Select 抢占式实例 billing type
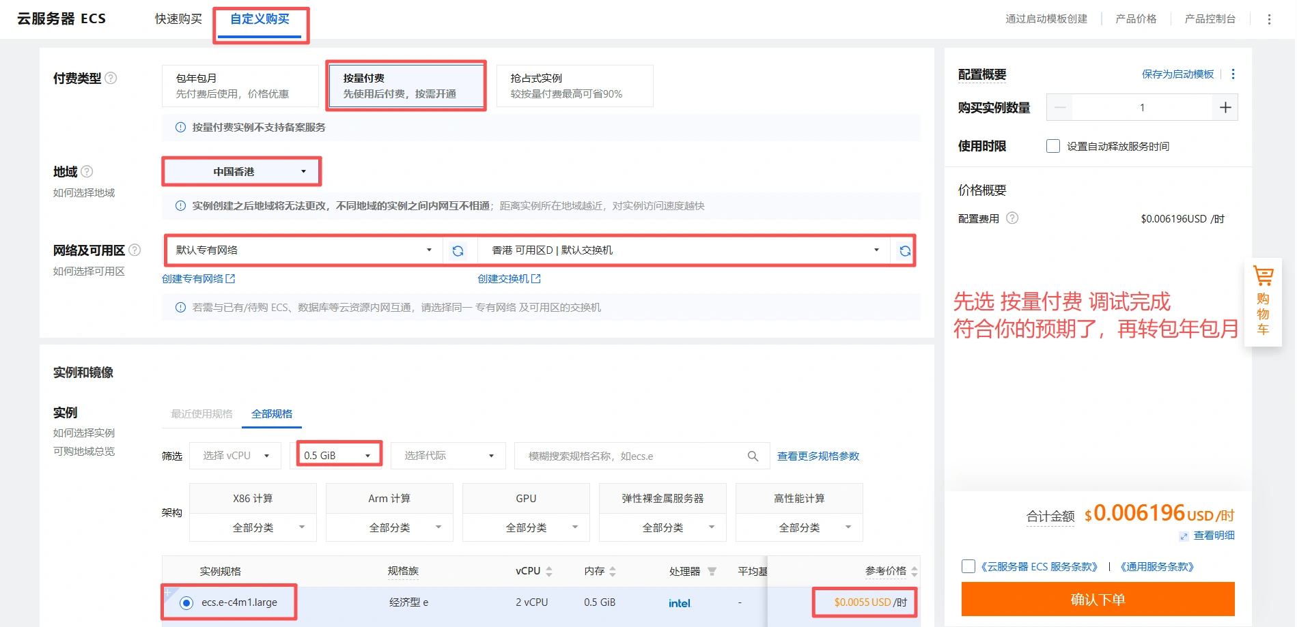The image size is (1297, 627). pyautogui.click(x=575, y=86)
